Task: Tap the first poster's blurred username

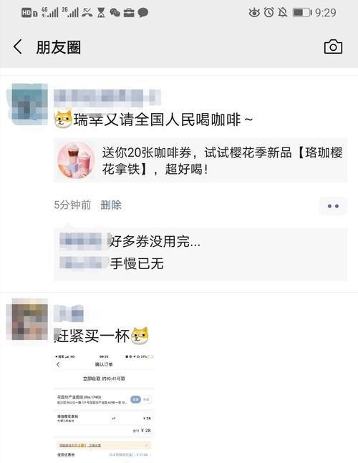Action: [x=107, y=98]
